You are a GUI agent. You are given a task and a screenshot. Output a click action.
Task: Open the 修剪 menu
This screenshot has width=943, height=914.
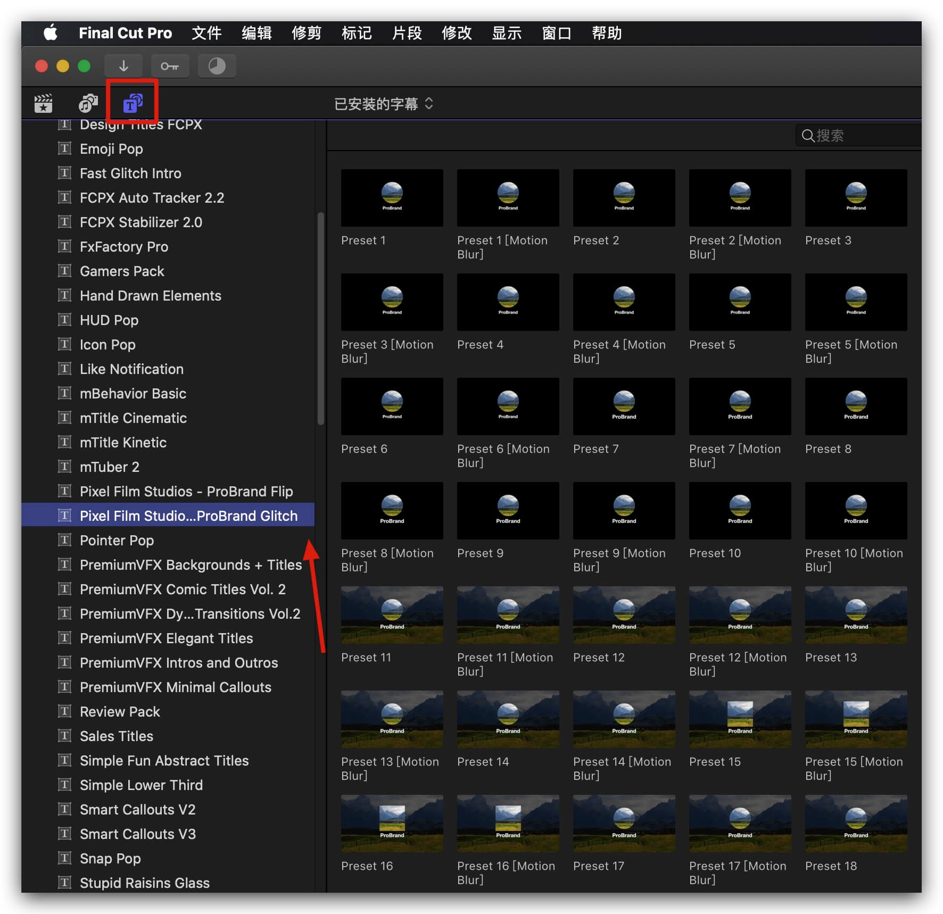tap(307, 33)
